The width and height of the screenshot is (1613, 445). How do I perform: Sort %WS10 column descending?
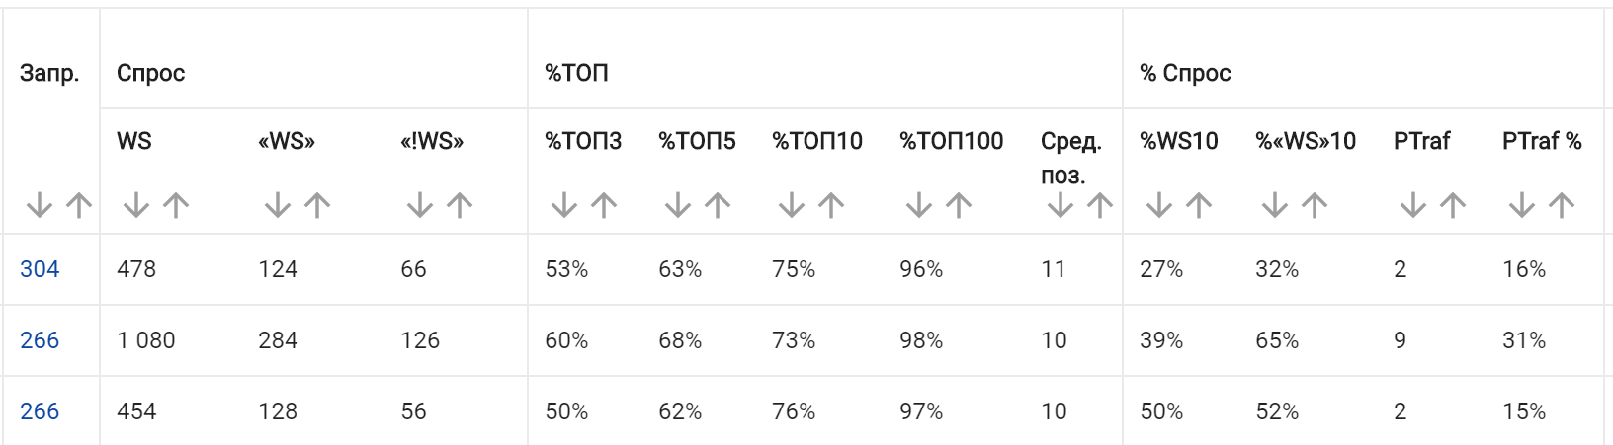[1159, 205]
